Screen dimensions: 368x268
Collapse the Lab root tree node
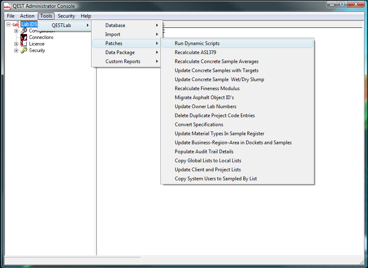pos(9,25)
